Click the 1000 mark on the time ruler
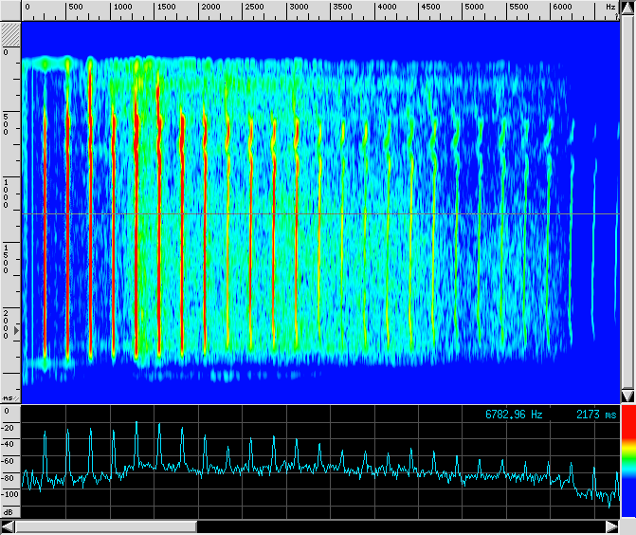The image size is (636, 535). 7,194
